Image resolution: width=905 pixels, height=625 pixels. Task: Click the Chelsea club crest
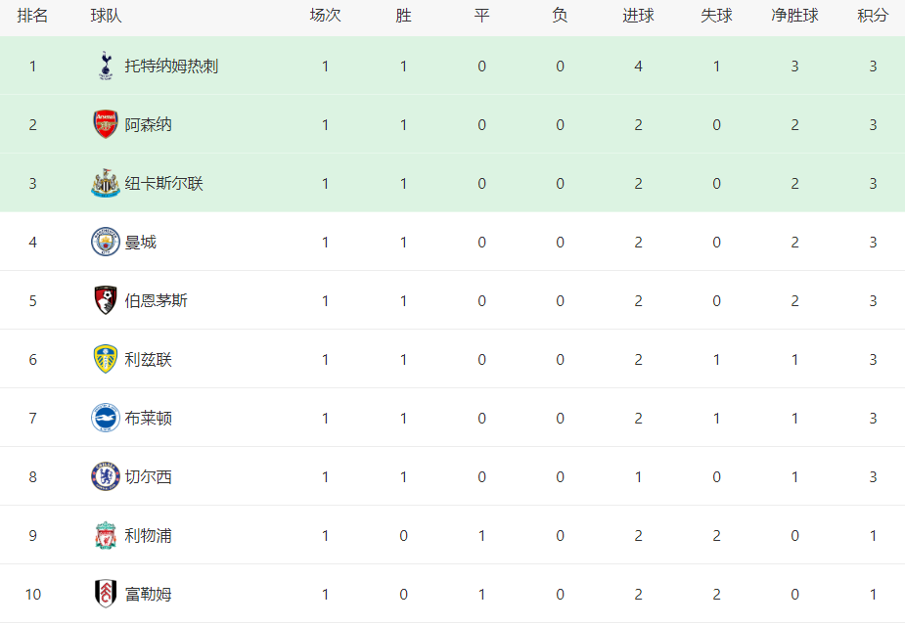click(106, 476)
